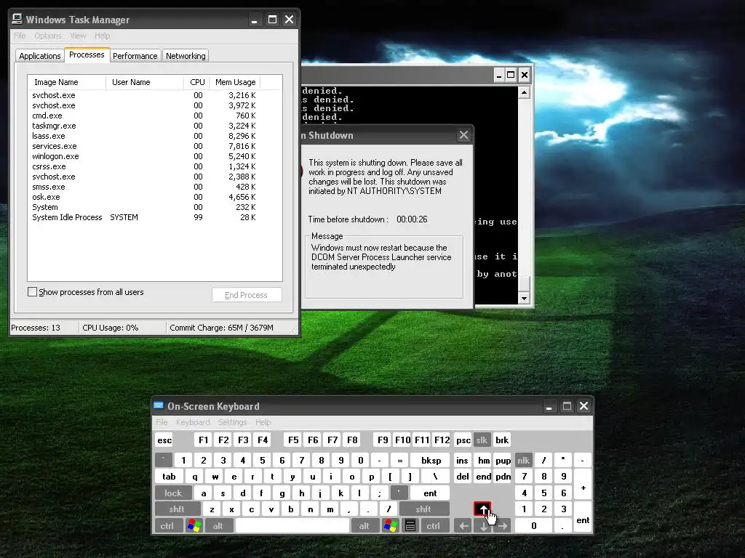
Task: Sort processes by Mem Usage column
Action: [235, 82]
